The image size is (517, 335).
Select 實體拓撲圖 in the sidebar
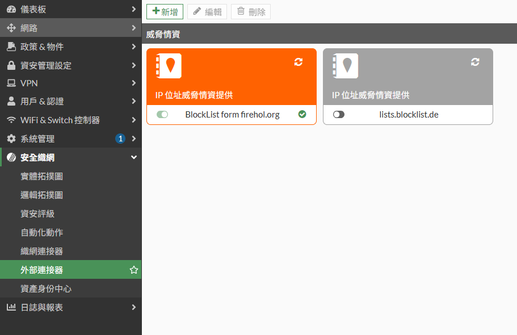click(x=41, y=176)
